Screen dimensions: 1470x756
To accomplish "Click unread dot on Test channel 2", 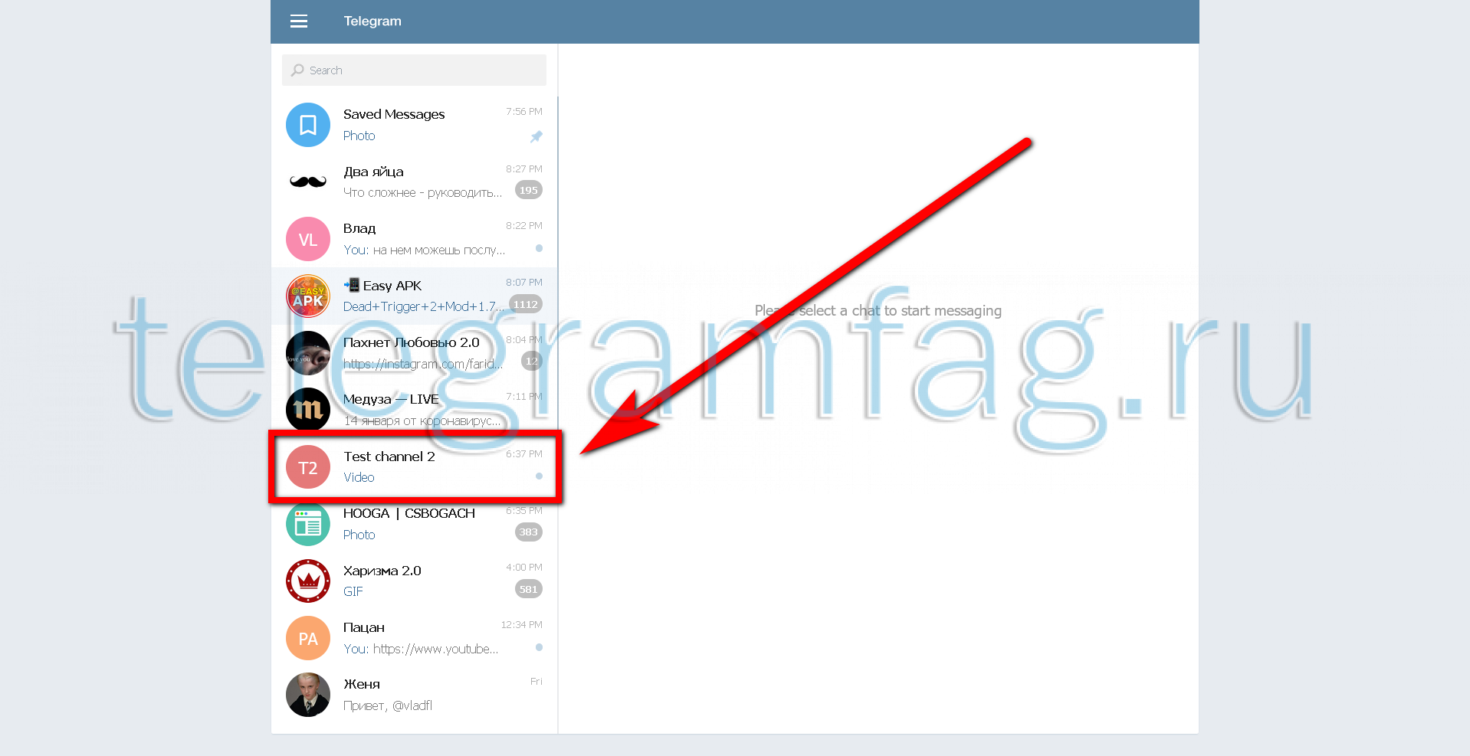I will [539, 476].
